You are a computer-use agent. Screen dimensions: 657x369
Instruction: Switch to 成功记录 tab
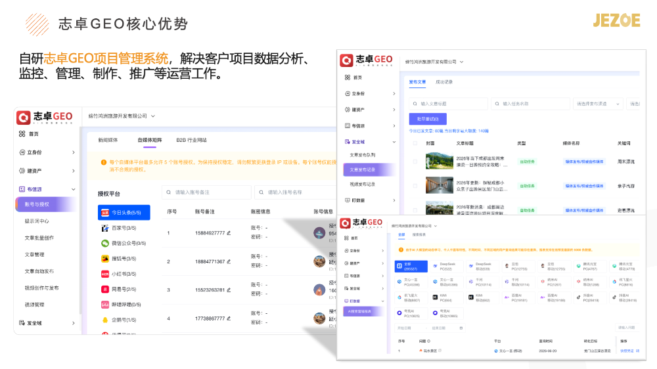pos(444,82)
